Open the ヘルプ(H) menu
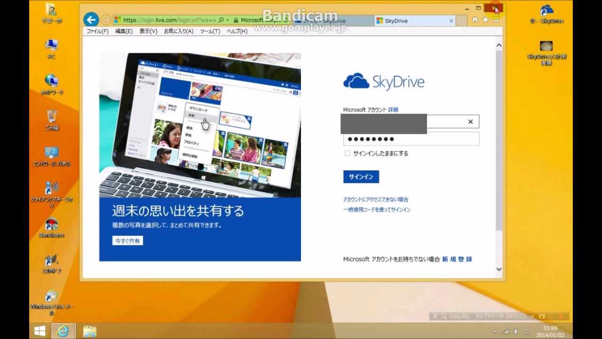The height and width of the screenshot is (339, 602). [237, 31]
